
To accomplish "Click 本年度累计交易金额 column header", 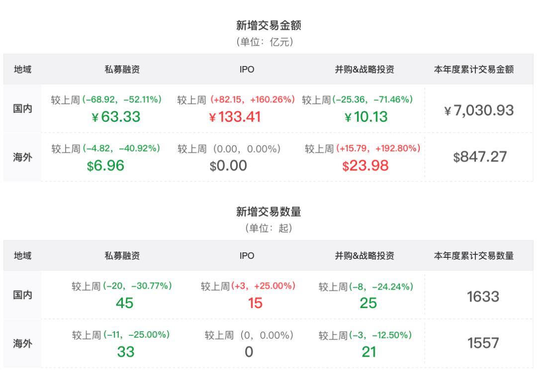I will coord(473,70).
